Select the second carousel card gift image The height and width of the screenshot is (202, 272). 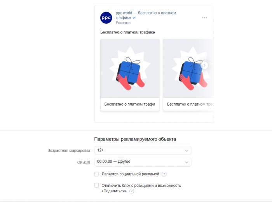[188, 68]
